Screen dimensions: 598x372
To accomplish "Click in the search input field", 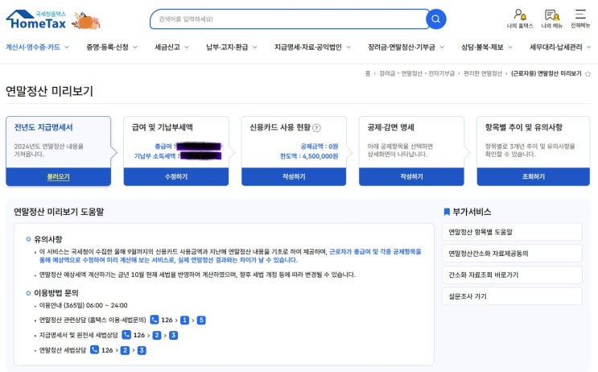I will click(x=289, y=19).
